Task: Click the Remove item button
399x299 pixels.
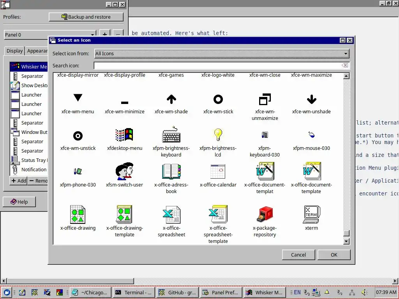Action: pos(38,181)
